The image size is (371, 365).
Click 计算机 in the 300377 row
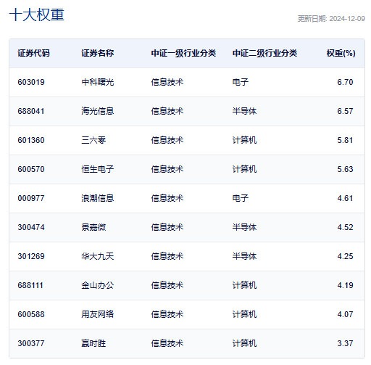point(244,343)
